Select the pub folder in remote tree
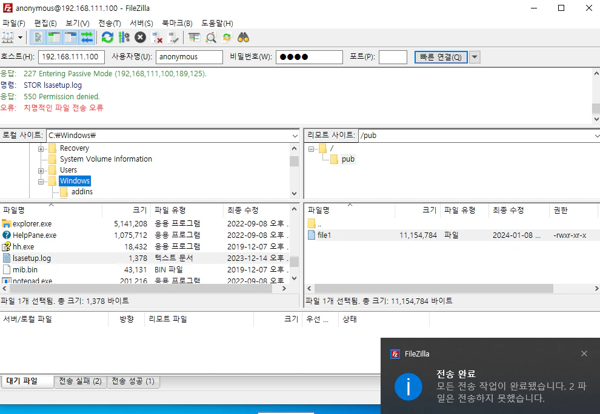600x414 pixels. coord(348,159)
